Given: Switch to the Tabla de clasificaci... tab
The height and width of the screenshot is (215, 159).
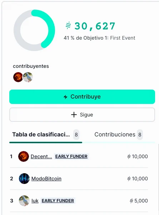Looking at the screenshot, I should point(46,135).
